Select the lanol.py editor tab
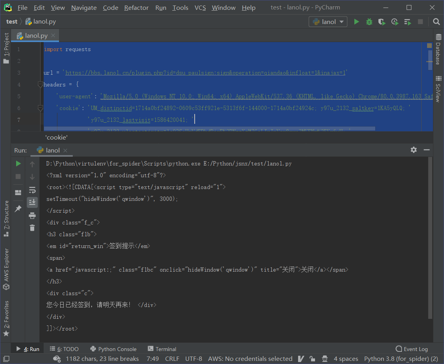This screenshot has width=444, height=364. (x=35, y=35)
